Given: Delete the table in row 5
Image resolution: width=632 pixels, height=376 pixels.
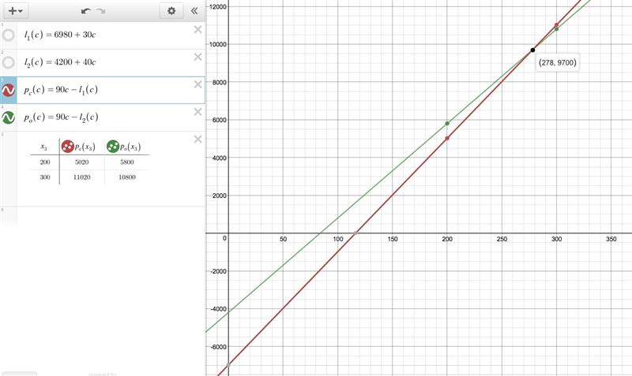Looking at the screenshot, I should tap(198, 140).
